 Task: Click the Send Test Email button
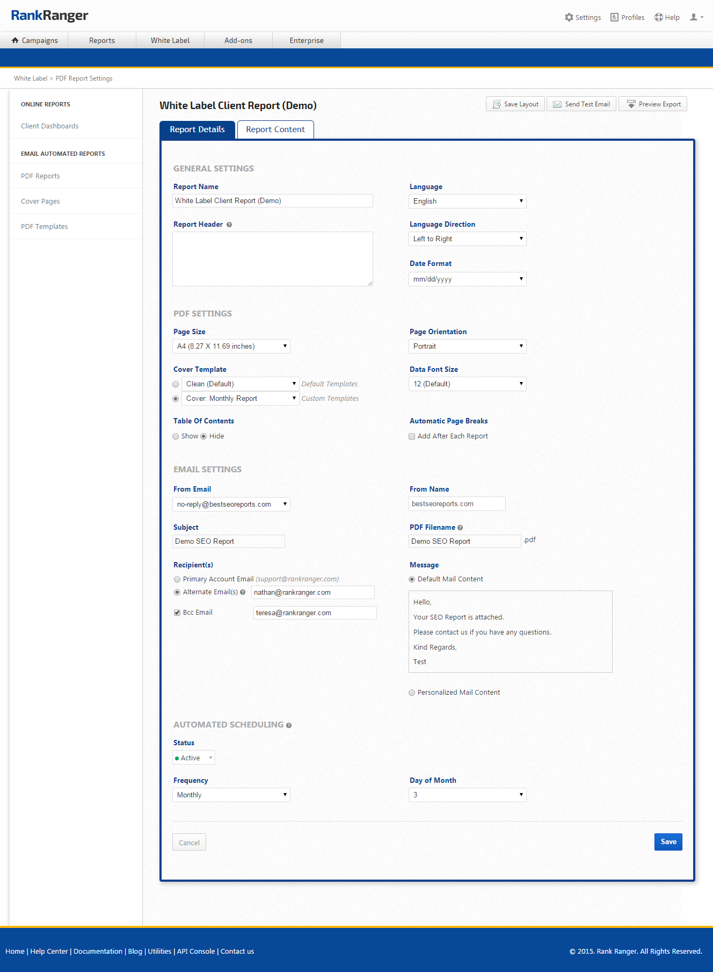(x=581, y=104)
